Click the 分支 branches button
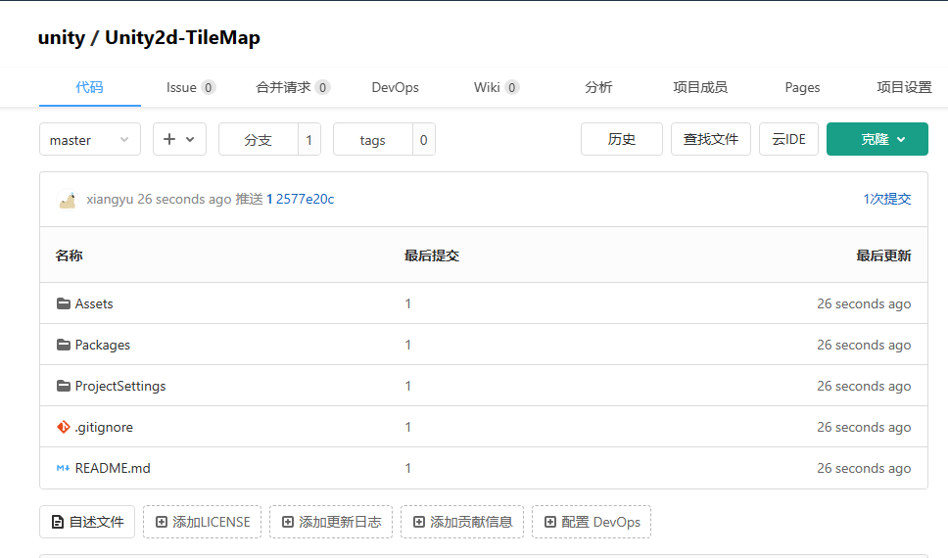This screenshot has width=948, height=558. tap(259, 140)
